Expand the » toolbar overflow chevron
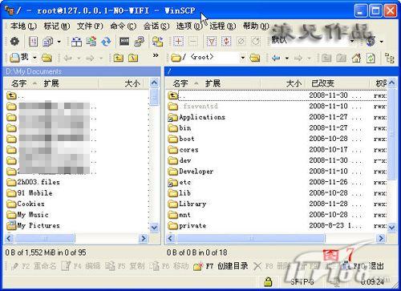Viewport: 401px width, 291px height. 156,55
